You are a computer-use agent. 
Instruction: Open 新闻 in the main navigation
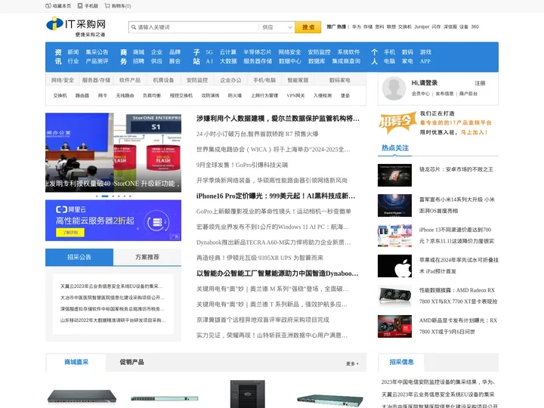click(73, 52)
